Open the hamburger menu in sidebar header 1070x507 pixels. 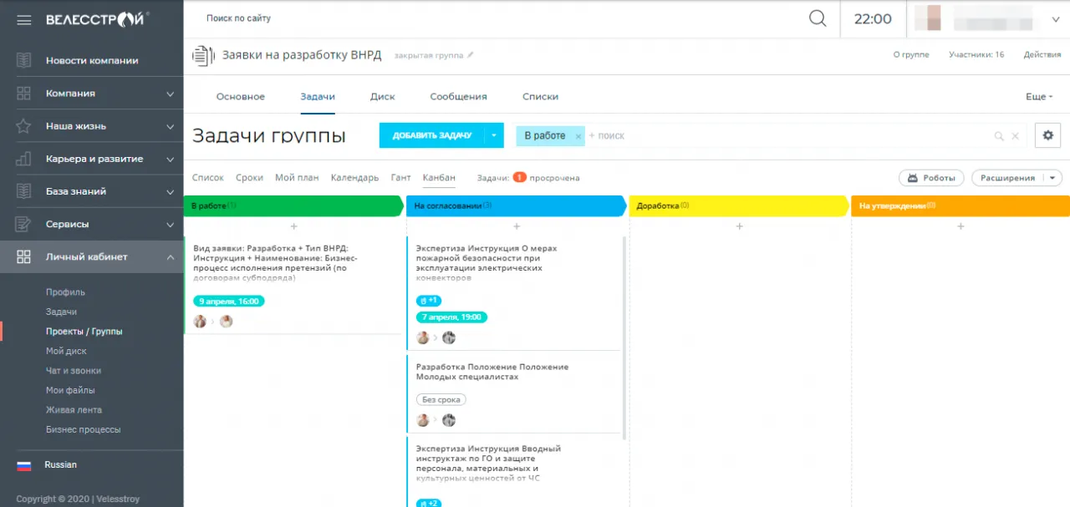pyautogui.click(x=23, y=19)
